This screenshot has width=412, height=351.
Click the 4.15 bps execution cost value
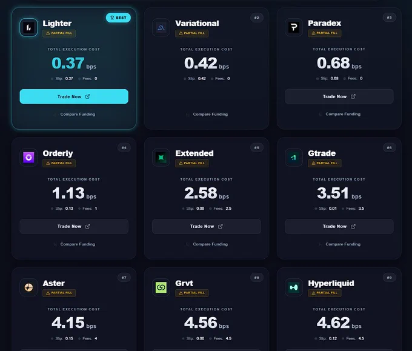[74, 323]
